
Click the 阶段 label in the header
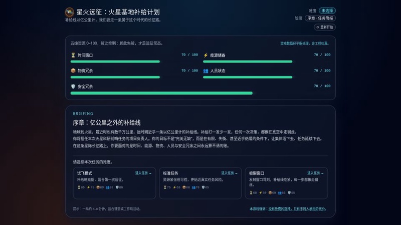point(298,18)
